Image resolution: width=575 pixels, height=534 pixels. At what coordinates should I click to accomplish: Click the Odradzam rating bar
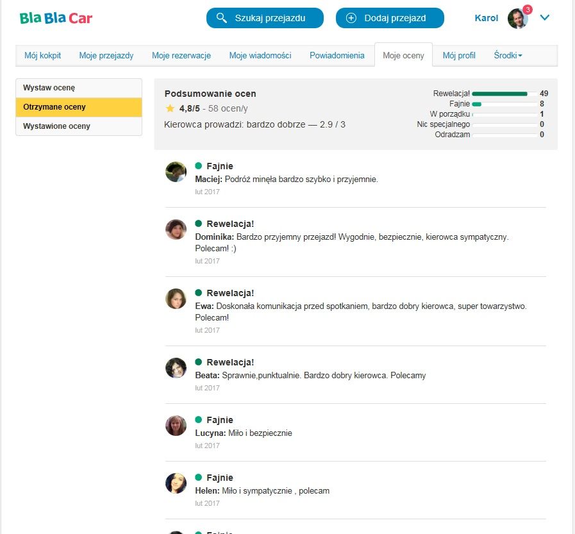(x=504, y=135)
